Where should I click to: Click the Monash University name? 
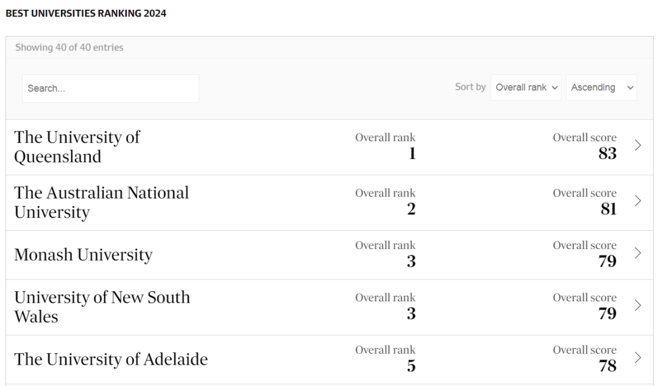(83, 254)
